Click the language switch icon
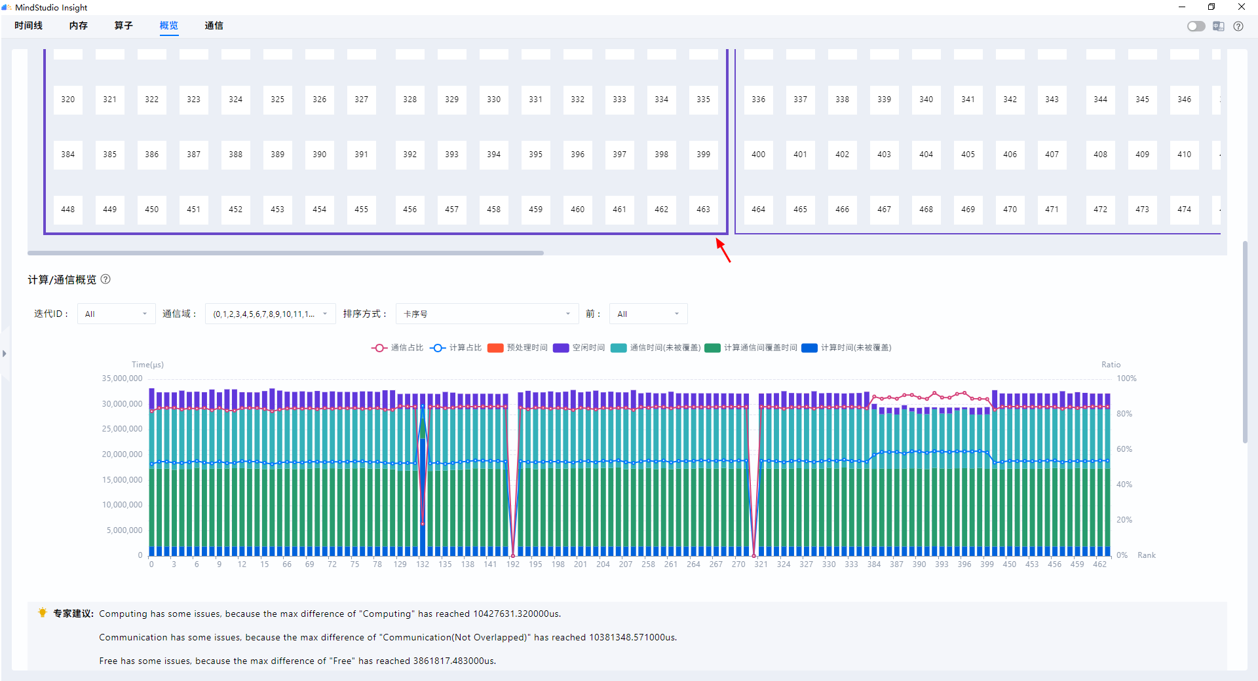 [1219, 26]
